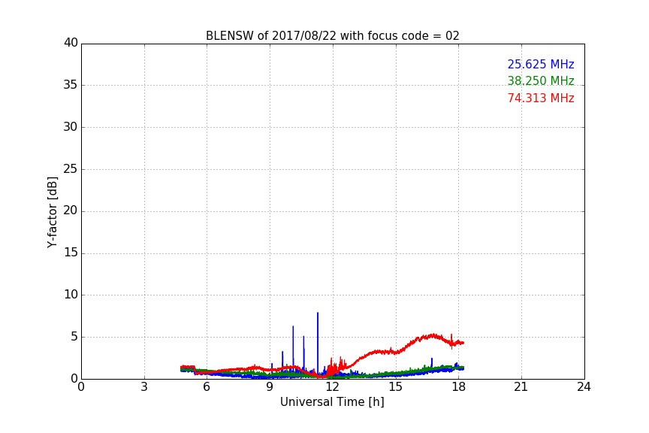The width and height of the screenshot is (649, 433).
Task: Click the red curve peak near 17 hours
Action: coord(433,335)
